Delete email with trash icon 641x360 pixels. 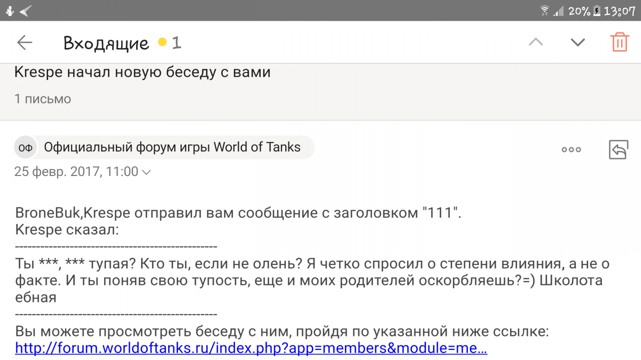(x=619, y=42)
